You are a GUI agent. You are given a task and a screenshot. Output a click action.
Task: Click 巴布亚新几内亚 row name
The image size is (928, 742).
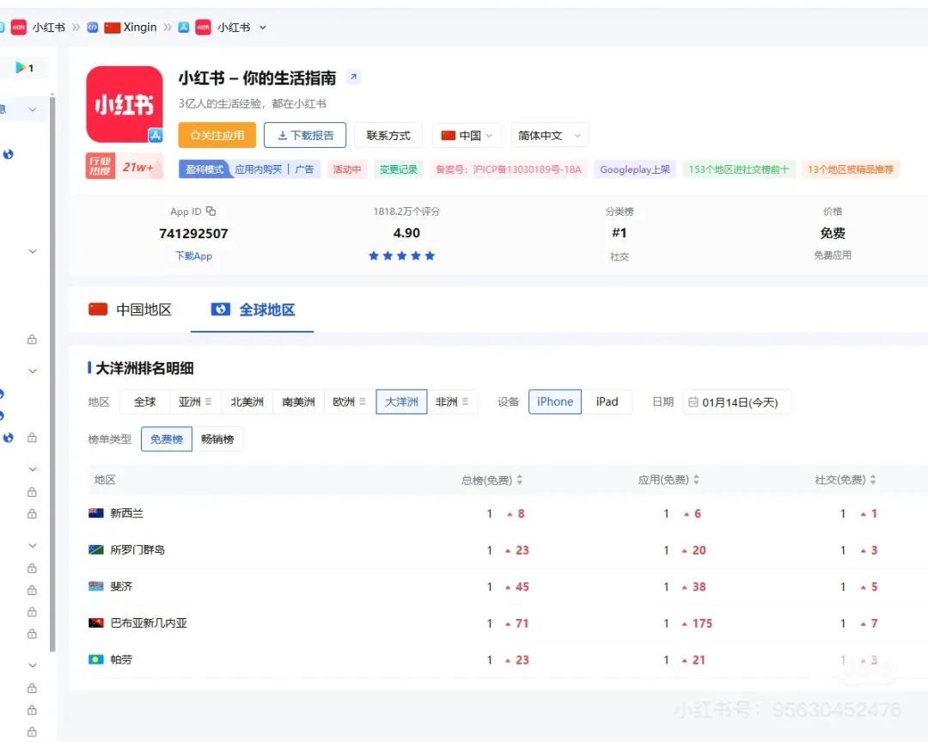point(149,623)
